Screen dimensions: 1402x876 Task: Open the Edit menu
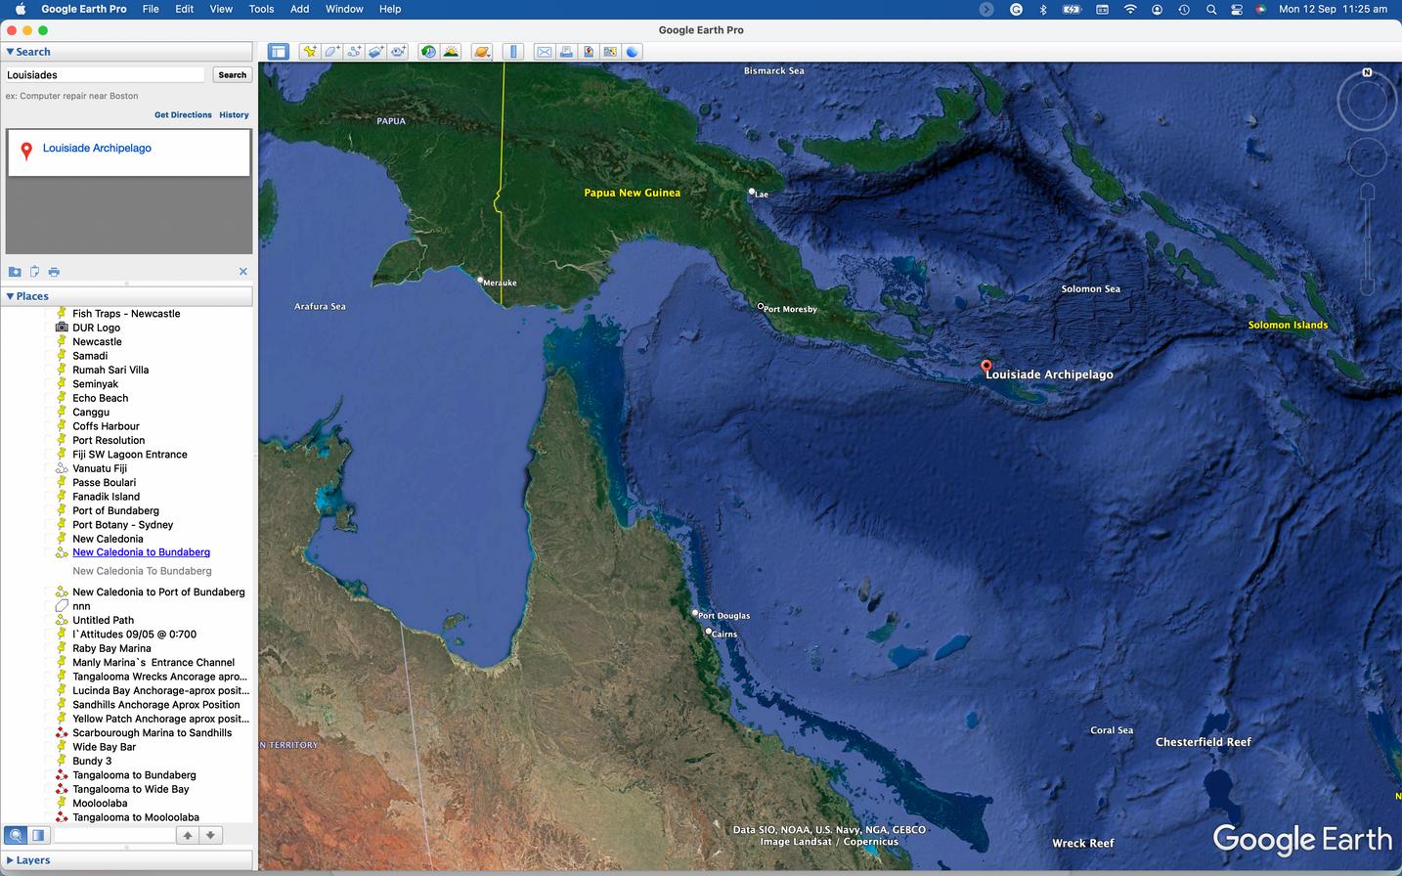[x=184, y=9]
